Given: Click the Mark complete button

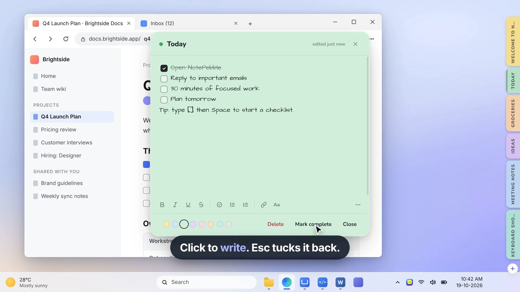Looking at the screenshot, I should (x=313, y=224).
